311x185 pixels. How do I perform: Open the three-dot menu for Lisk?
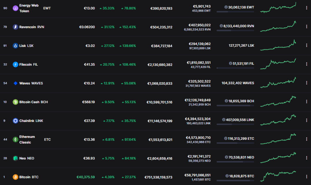(x=307, y=45)
